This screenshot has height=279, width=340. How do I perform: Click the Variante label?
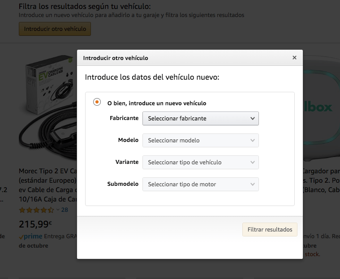[x=127, y=162]
